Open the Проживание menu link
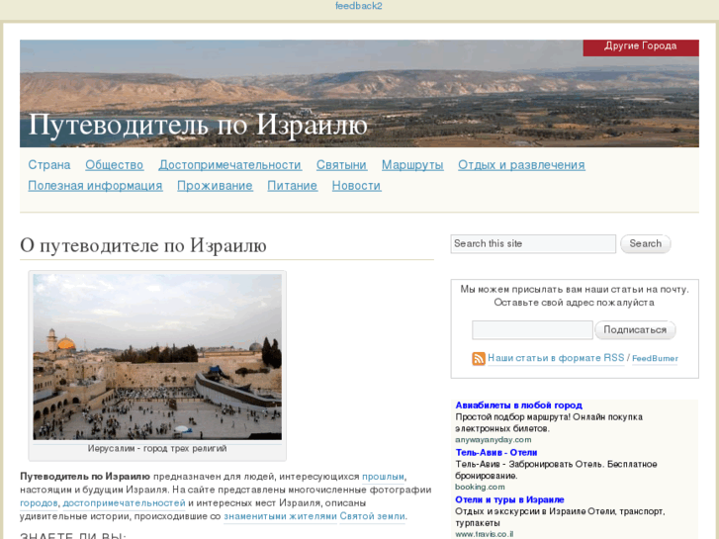This screenshot has width=719, height=539. pyautogui.click(x=215, y=186)
